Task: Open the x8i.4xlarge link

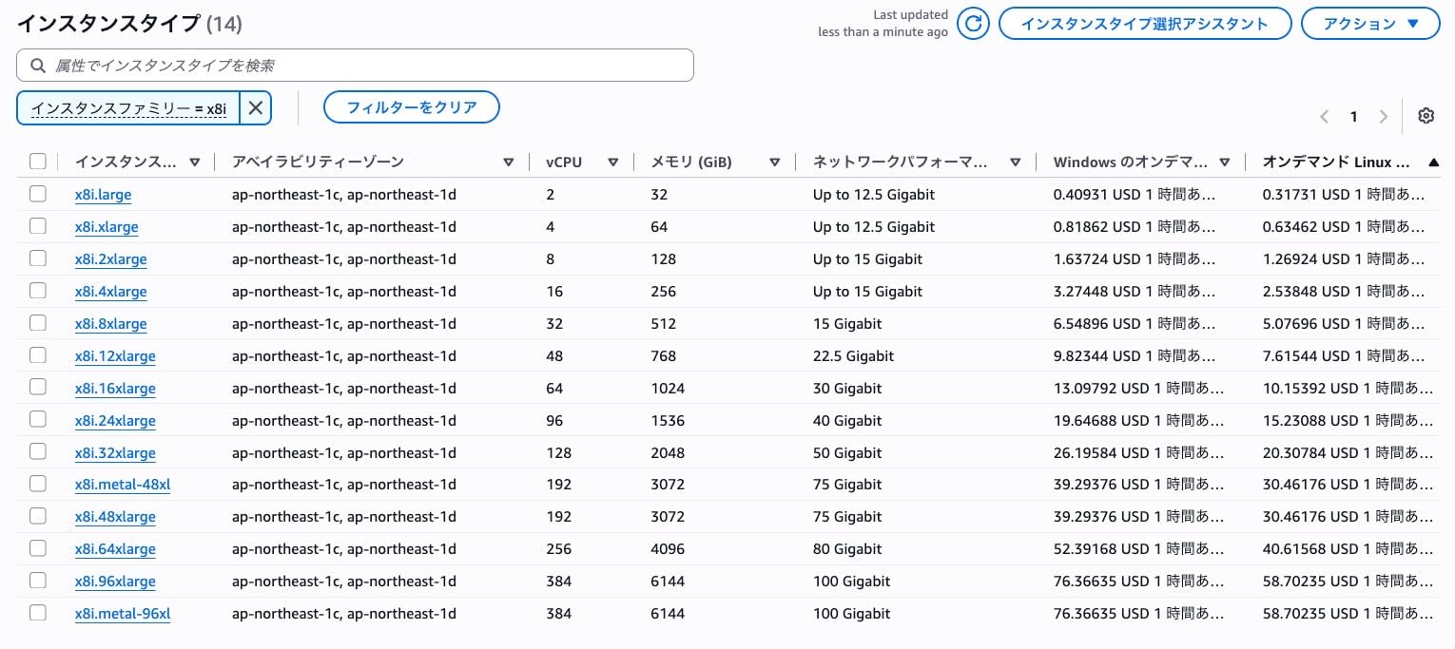Action: tap(110, 292)
